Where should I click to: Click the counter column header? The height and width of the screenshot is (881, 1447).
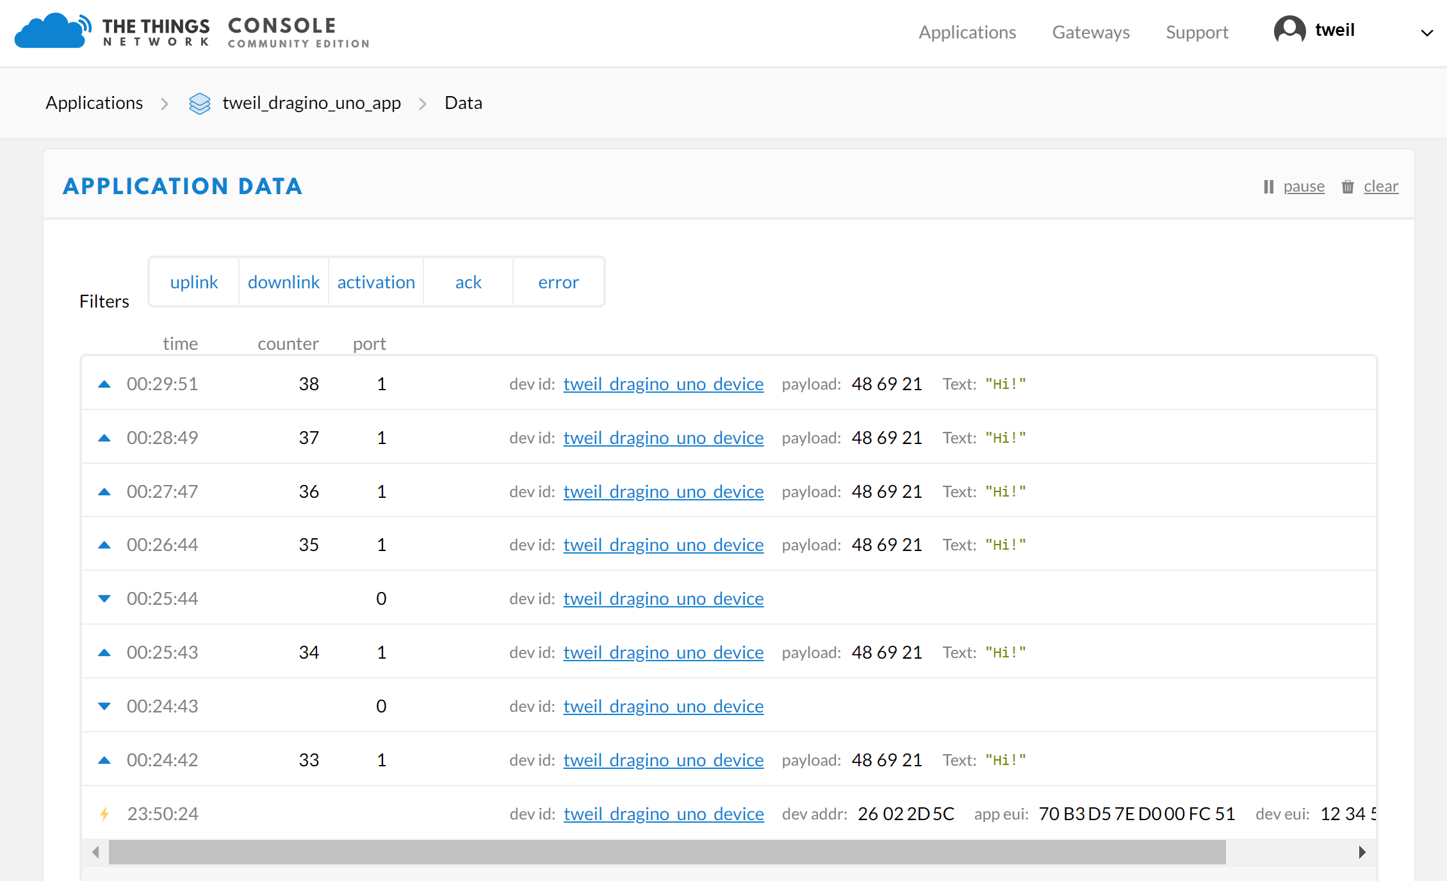point(288,343)
